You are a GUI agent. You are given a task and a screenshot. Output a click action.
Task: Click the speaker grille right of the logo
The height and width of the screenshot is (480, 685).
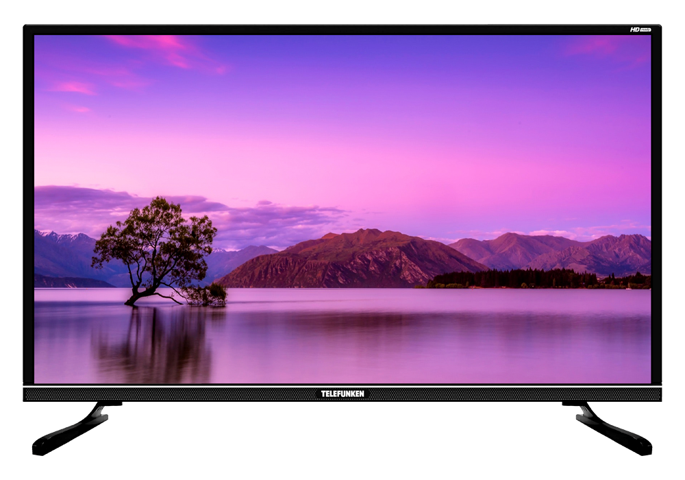[514, 394]
